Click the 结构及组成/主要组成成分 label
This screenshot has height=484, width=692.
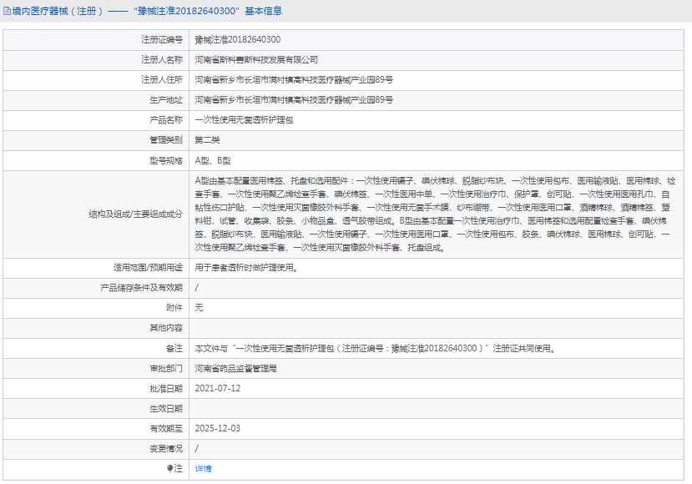pyautogui.click(x=135, y=214)
